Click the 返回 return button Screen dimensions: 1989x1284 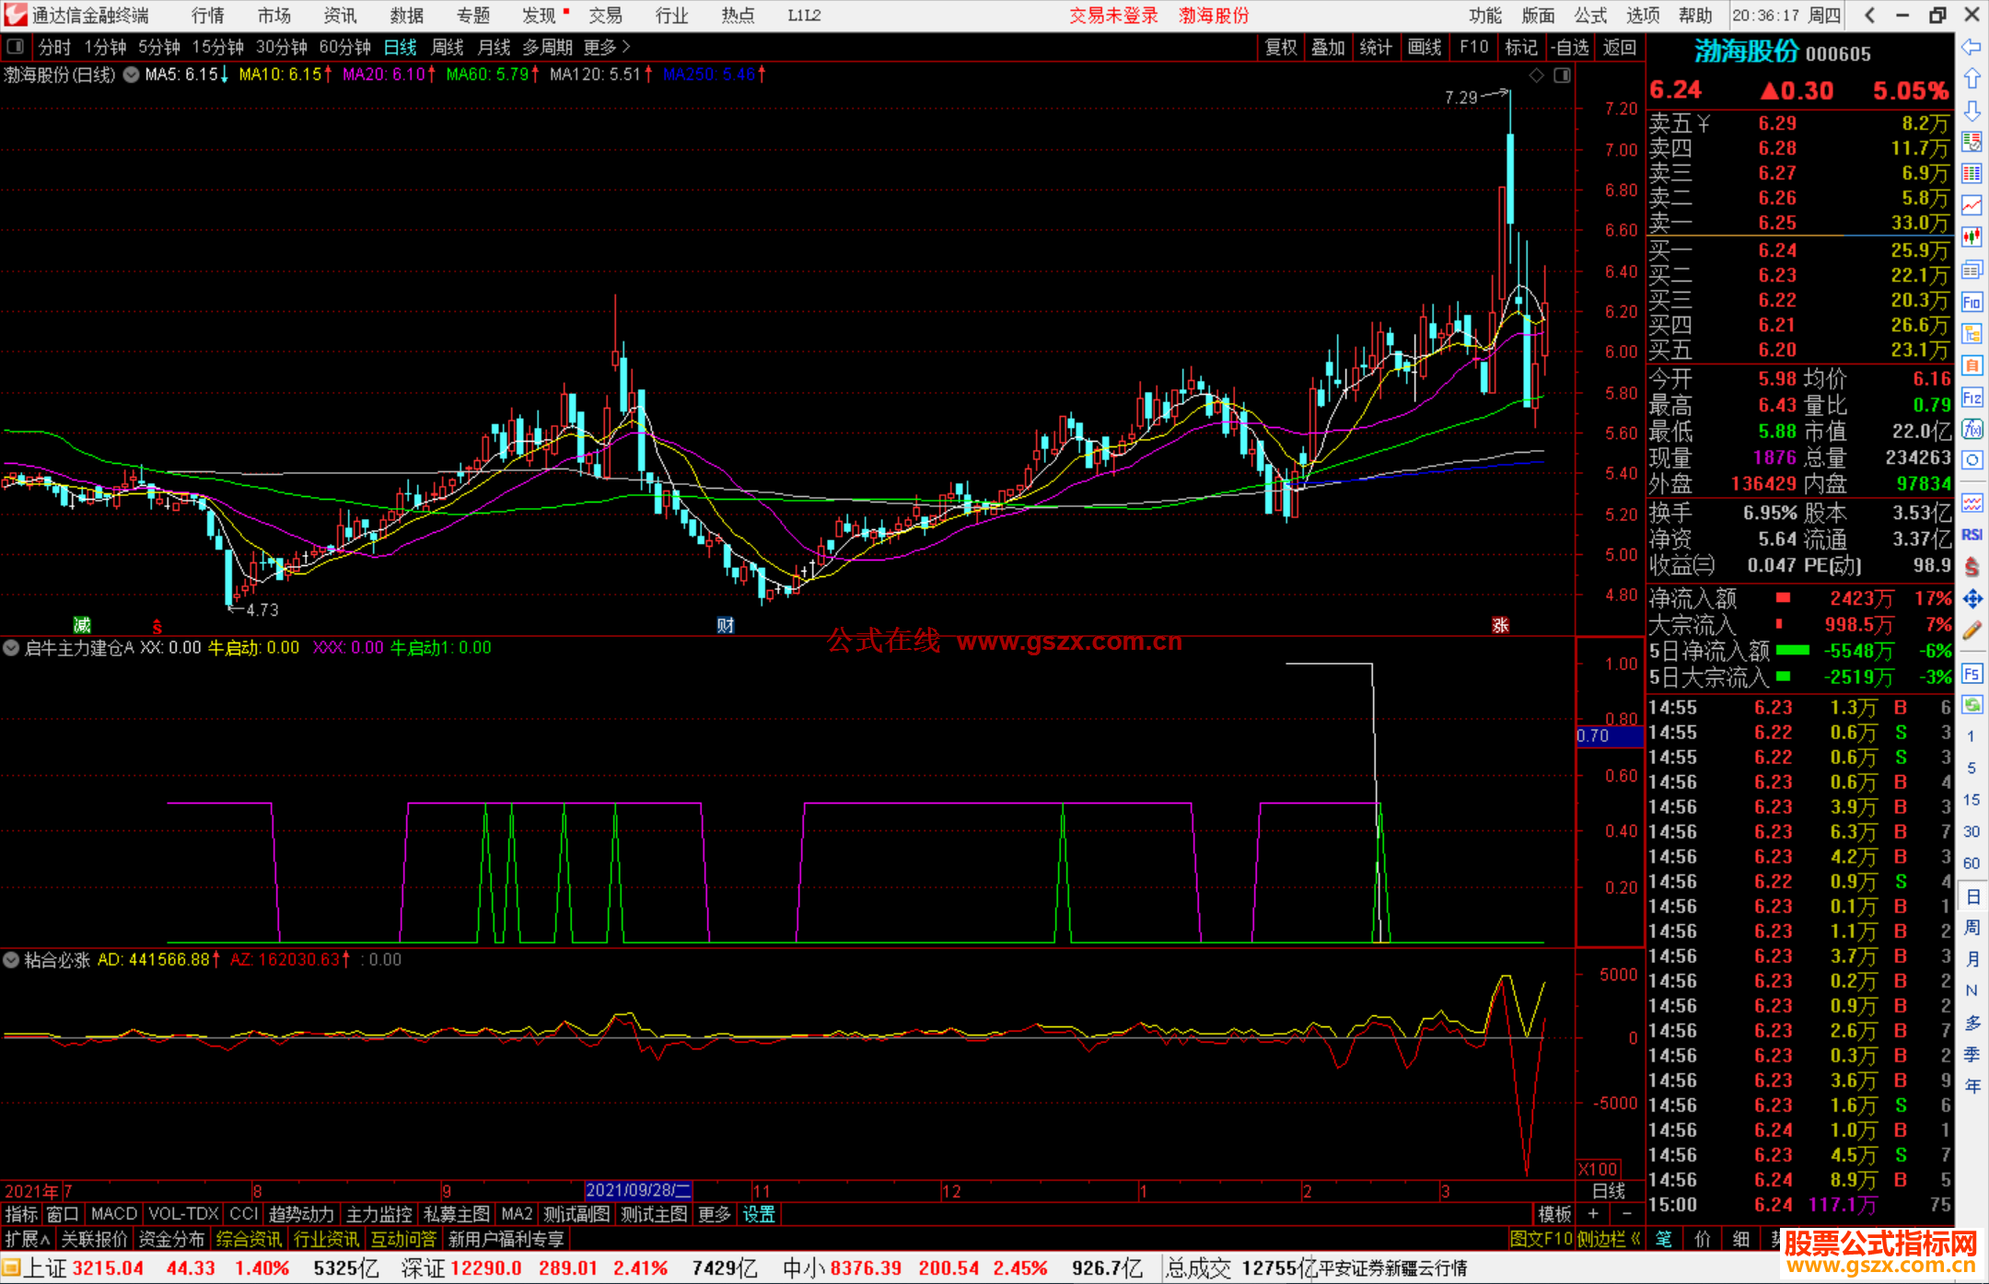point(1619,47)
